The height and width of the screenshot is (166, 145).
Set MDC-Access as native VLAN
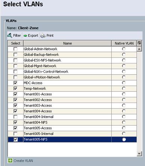click(x=124, y=83)
